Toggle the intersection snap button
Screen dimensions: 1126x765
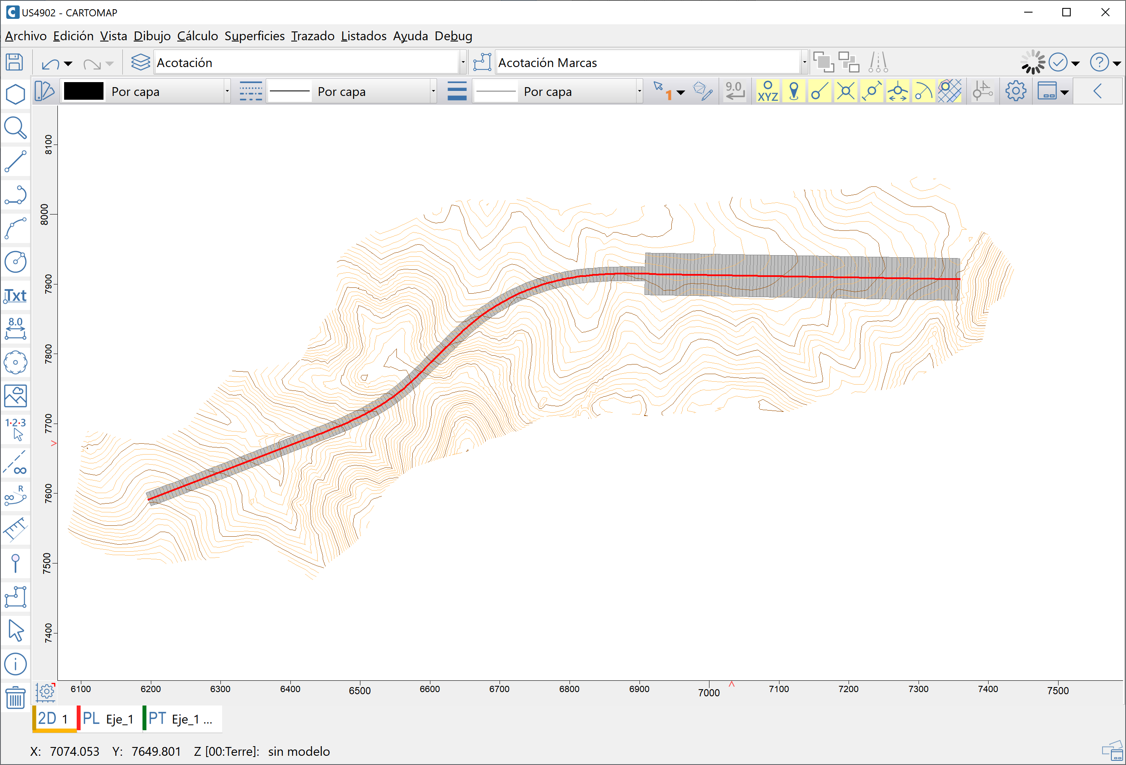tap(846, 91)
